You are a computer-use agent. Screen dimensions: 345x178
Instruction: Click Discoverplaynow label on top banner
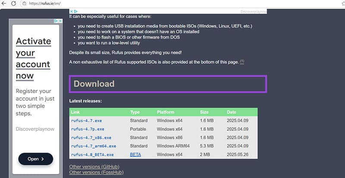[x=254, y=12]
